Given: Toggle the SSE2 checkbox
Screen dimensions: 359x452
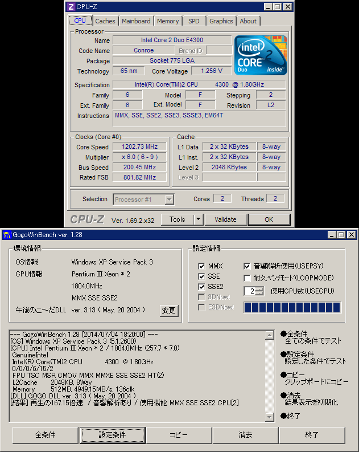Looking at the screenshot, I should pos(201,287).
